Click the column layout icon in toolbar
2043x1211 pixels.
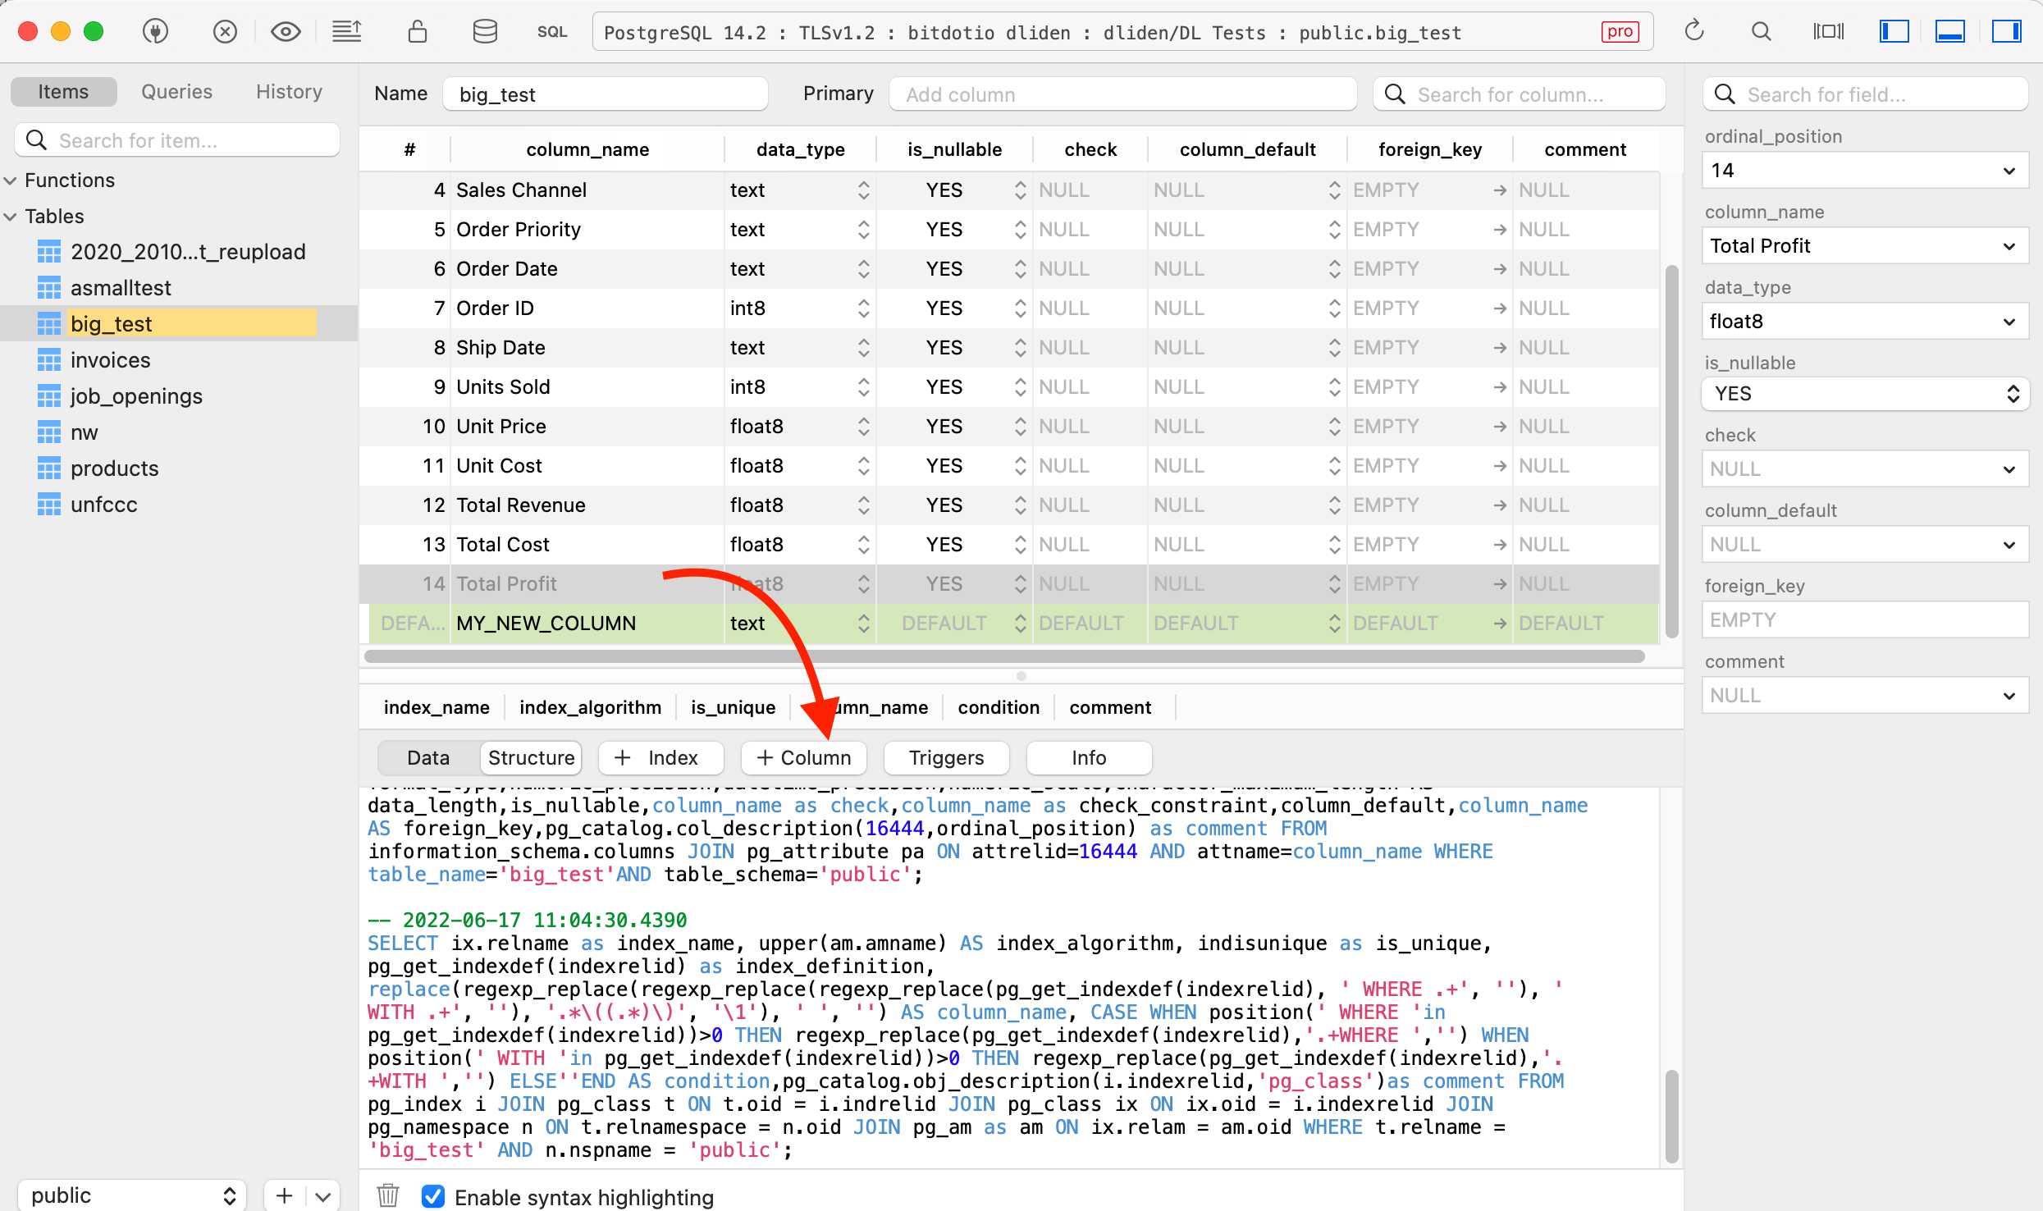tap(1828, 32)
